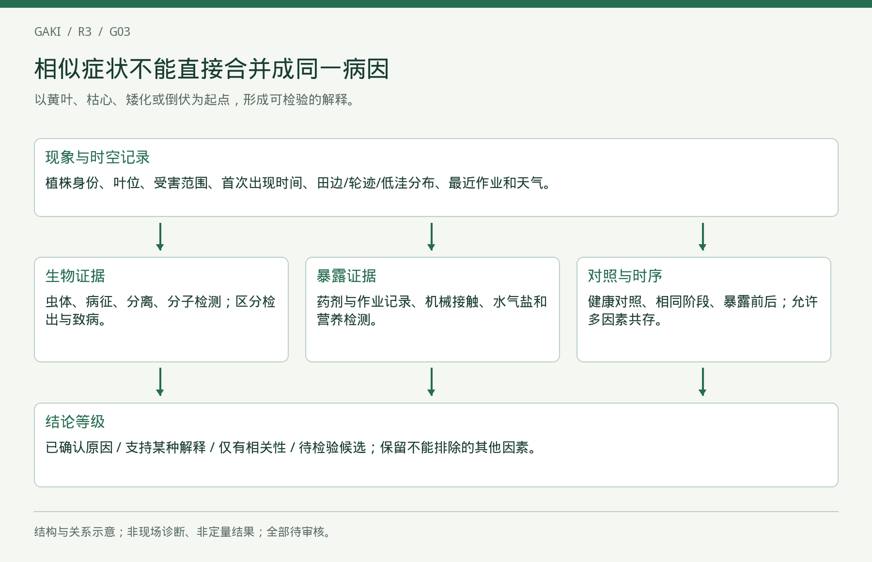Select the subtitle starting with "以黄叶、枯心"
This screenshot has width=872, height=562.
click(x=195, y=100)
